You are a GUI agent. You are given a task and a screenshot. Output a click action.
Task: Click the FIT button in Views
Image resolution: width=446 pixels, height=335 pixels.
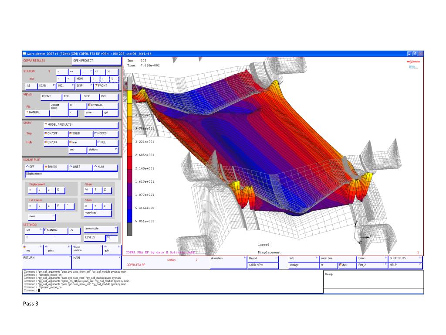(x=78, y=106)
